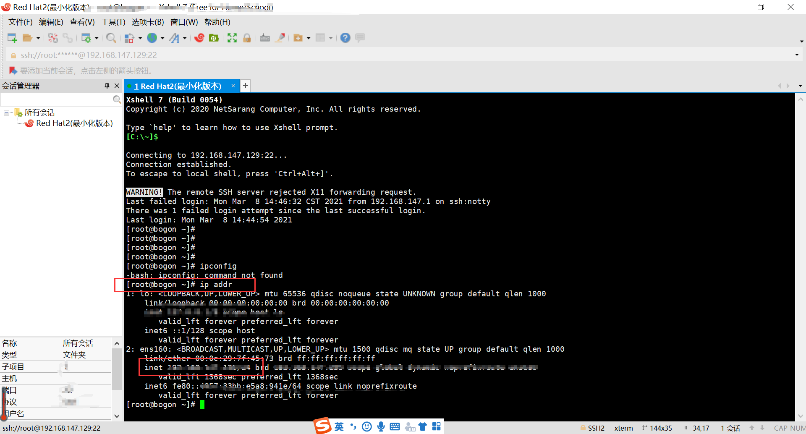806x434 pixels.
Task: Click the lock screen icon
Action: 247,38
